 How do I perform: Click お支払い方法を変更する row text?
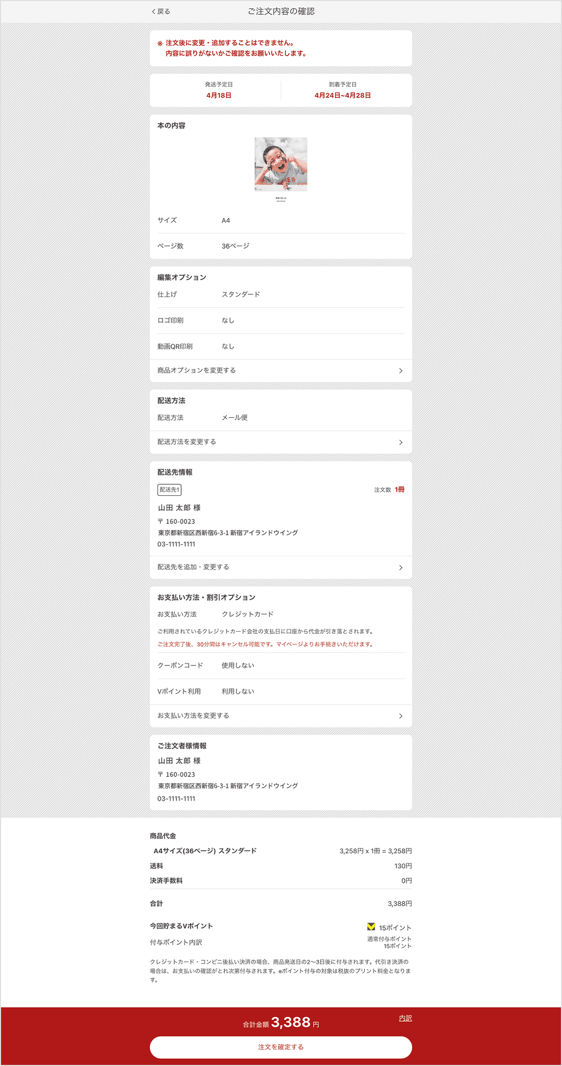[x=193, y=716]
